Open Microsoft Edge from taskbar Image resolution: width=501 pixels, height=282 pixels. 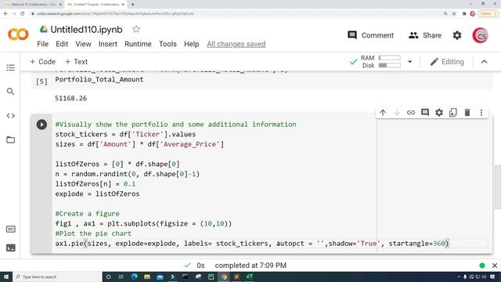[x=134, y=277]
